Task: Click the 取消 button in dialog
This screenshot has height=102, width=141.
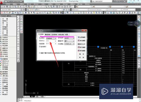Action: tap(81, 57)
